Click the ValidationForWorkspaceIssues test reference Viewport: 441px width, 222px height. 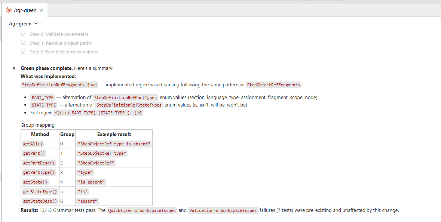tap(223, 210)
